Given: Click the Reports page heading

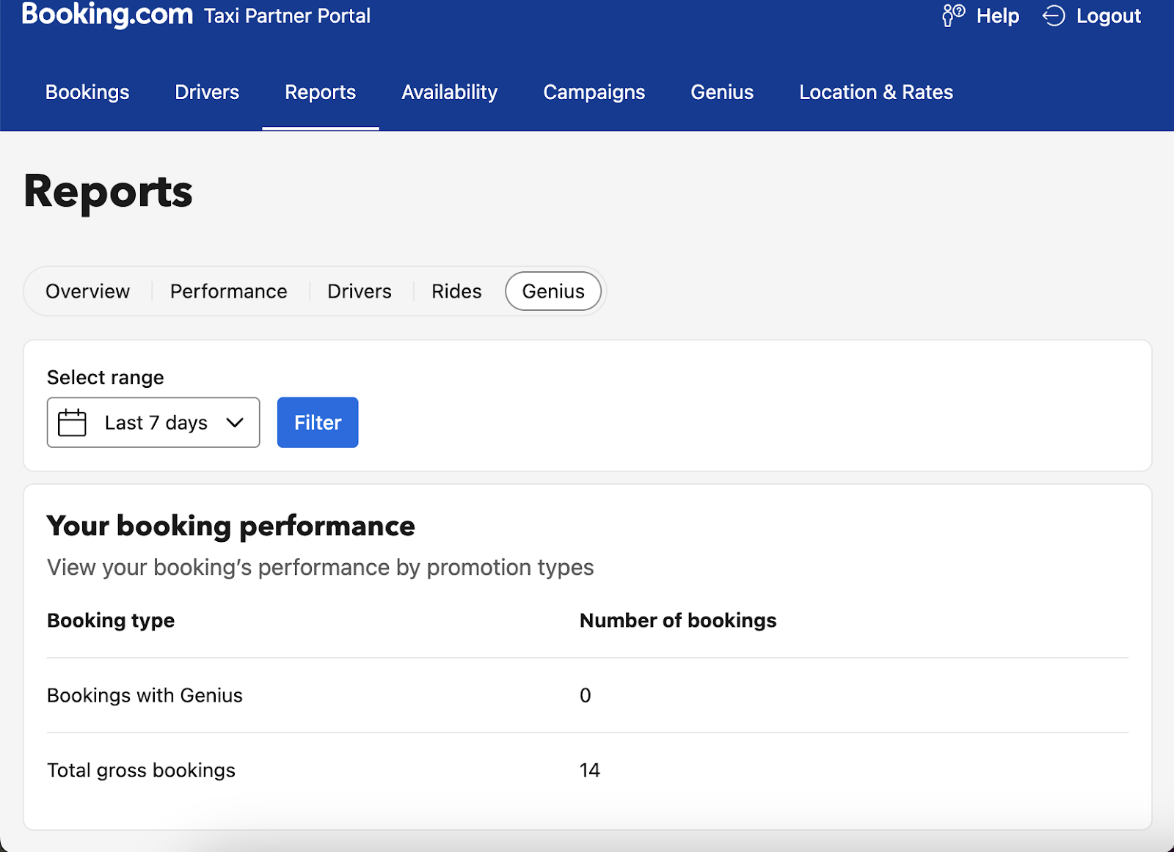Looking at the screenshot, I should (109, 192).
